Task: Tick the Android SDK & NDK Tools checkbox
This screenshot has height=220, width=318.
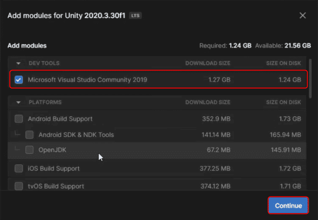Action: (30, 135)
